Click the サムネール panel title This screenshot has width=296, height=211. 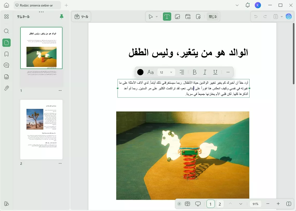[23, 17]
